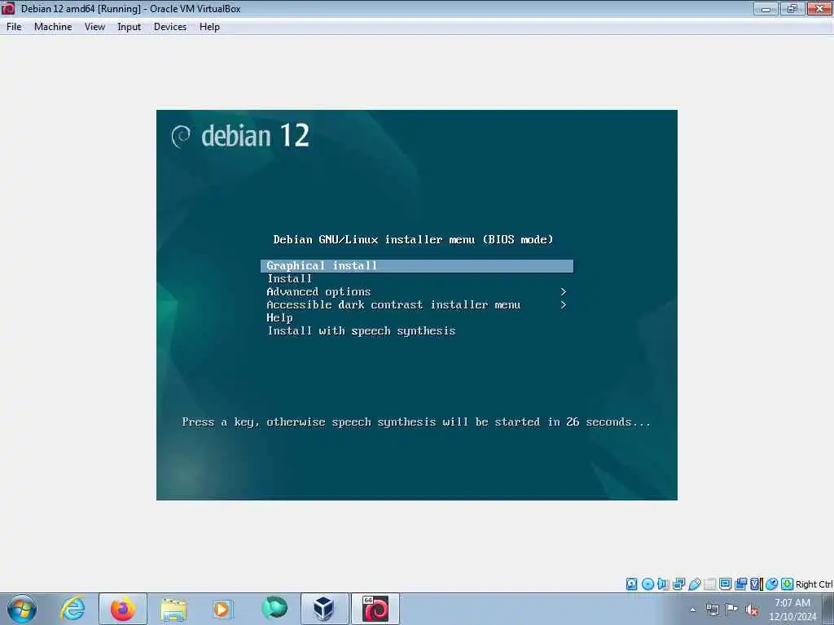Viewport: 834px width, 625px height.
Task: Click the Right Ctrl host key label
Action: (x=814, y=584)
